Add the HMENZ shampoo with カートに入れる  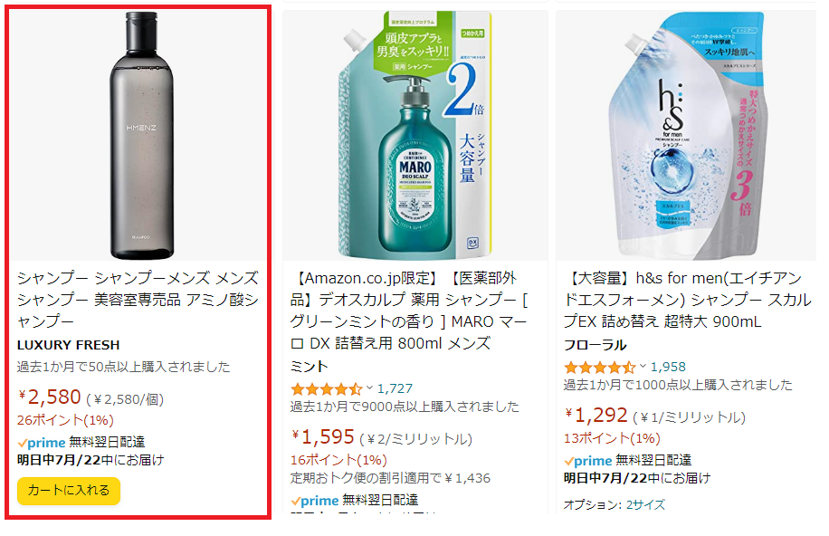tap(69, 491)
